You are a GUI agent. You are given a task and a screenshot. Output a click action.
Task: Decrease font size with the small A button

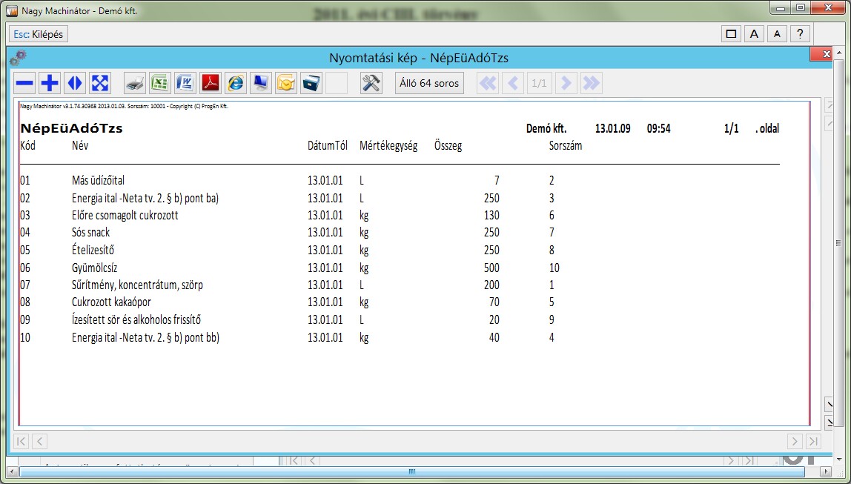[x=777, y=34]
